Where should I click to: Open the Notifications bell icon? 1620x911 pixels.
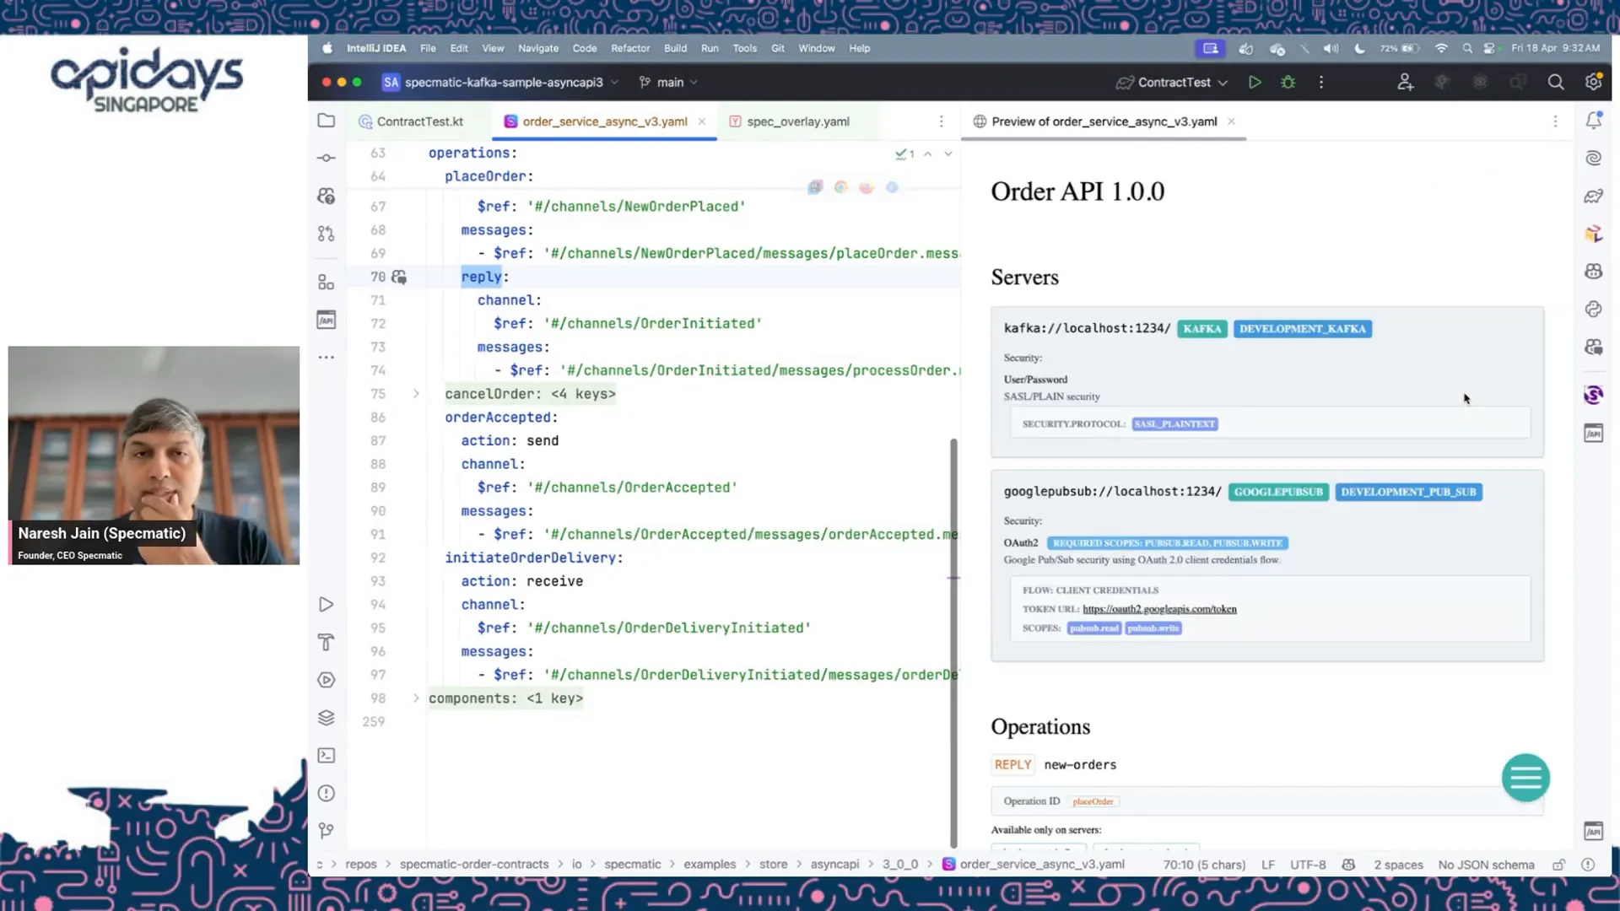coord(1593,121)
